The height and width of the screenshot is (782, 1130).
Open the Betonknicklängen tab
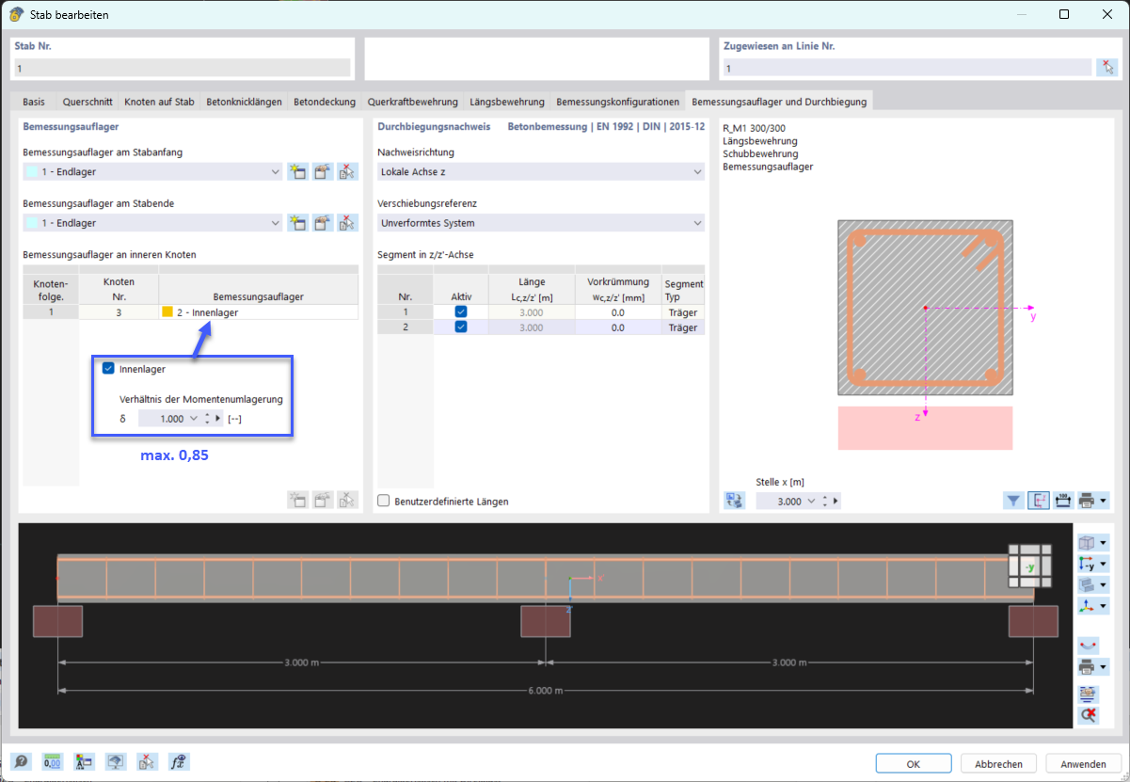point(244,102)
